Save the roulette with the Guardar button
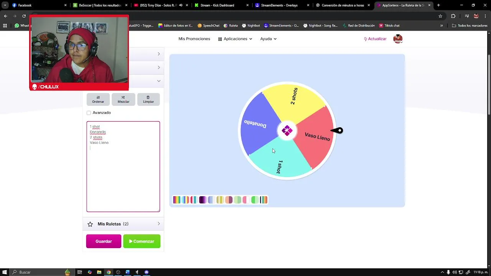Viewport: 491px width, 276px height. coord(104,241)
